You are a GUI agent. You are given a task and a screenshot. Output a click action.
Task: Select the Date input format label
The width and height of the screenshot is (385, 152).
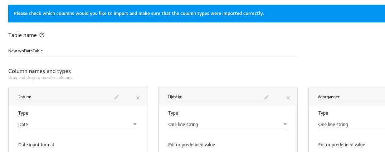36,145
